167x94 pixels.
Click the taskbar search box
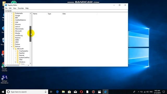pyautogui.click(x=27, y=92)
